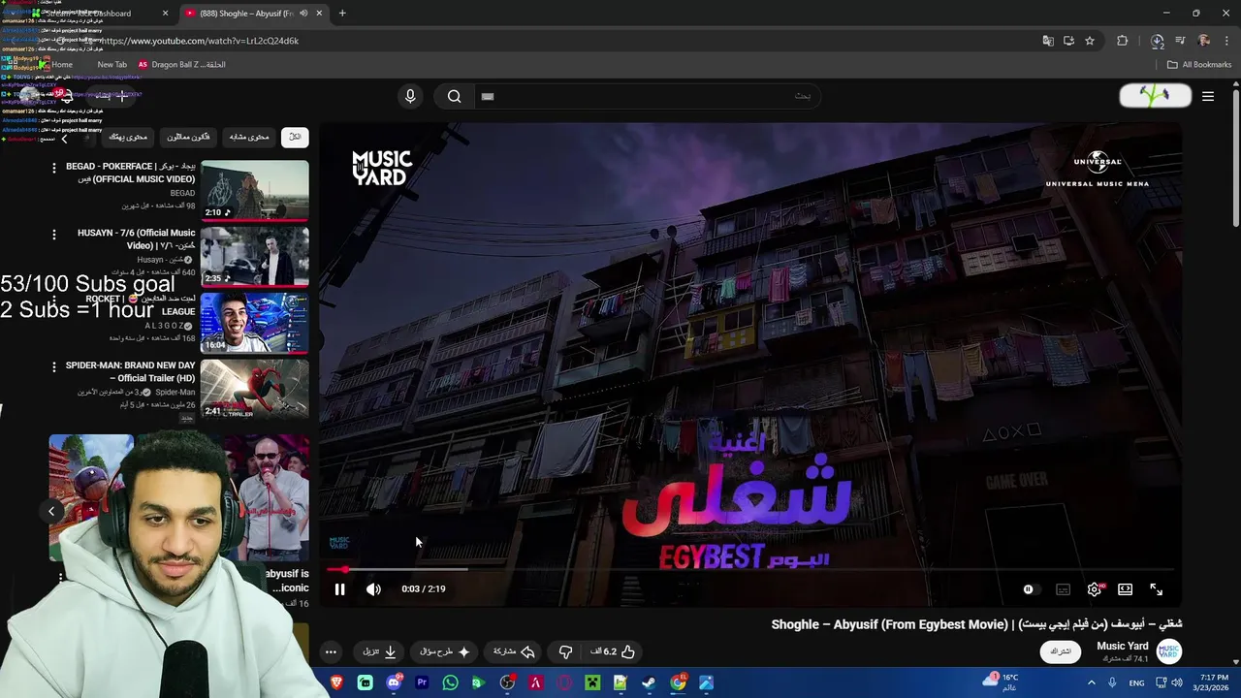Image resolution: width=1241 pixels, height=698 pixels.
Task: Open the HUSAYN - 7/6 video thumbnail
Action: 255,256
